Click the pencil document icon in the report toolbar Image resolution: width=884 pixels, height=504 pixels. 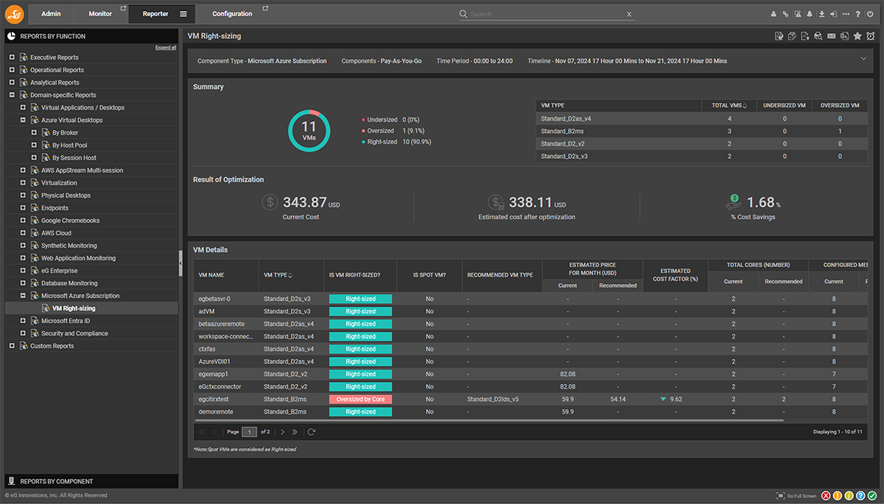(792, 36)
